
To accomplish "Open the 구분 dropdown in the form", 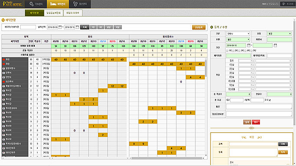I will pyautogui.click(x=238, y=34).
